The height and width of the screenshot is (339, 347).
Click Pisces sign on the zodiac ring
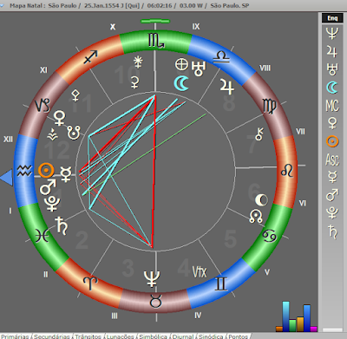coord(43,235)
